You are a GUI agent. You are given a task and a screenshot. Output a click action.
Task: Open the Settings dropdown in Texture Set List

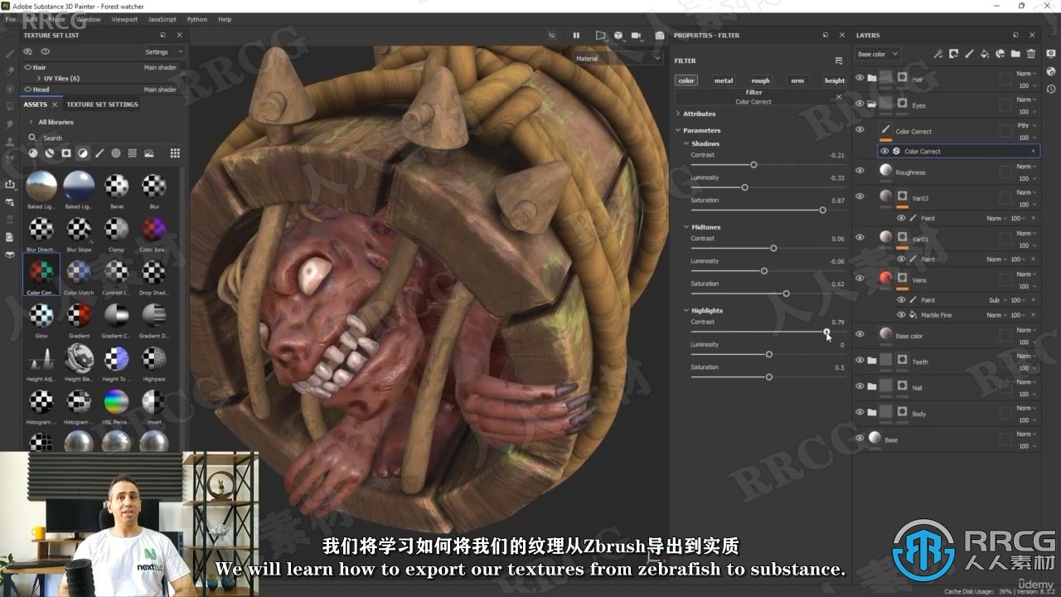[164, 51]
